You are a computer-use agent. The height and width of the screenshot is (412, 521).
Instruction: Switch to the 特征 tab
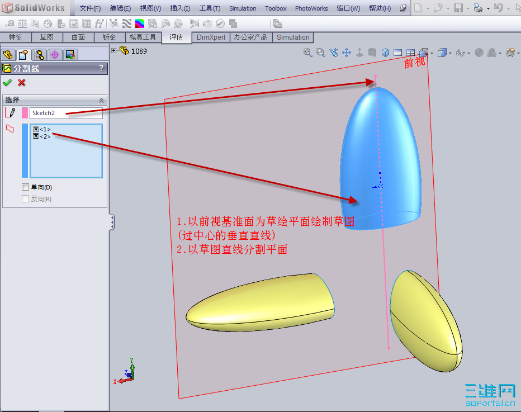(x=16, y=37)
